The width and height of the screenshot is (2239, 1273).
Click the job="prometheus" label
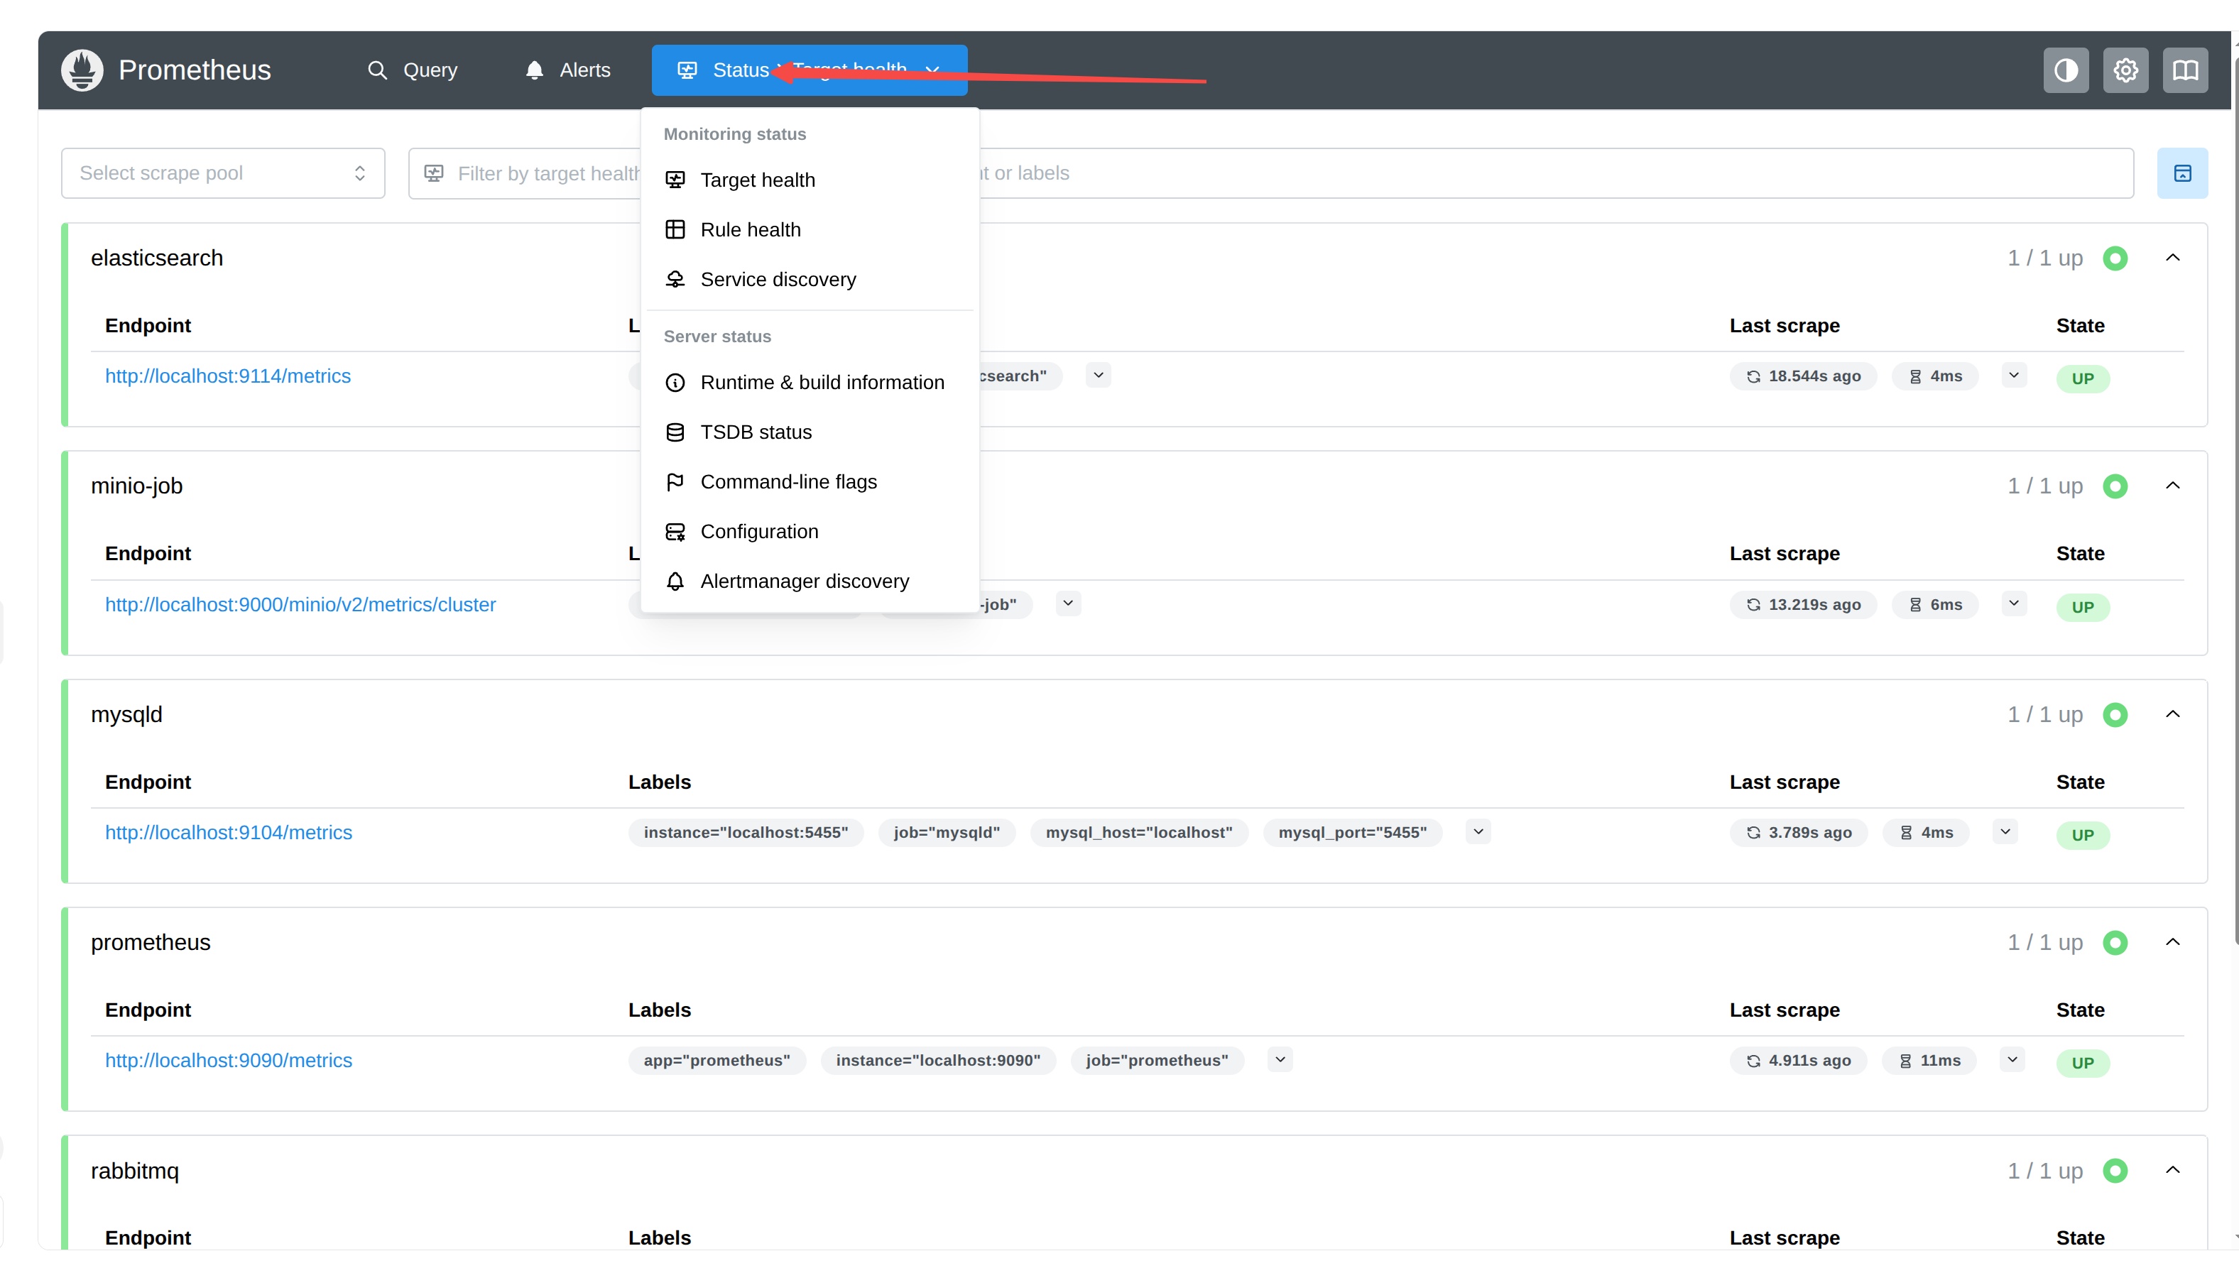tap(1157, 1061)
